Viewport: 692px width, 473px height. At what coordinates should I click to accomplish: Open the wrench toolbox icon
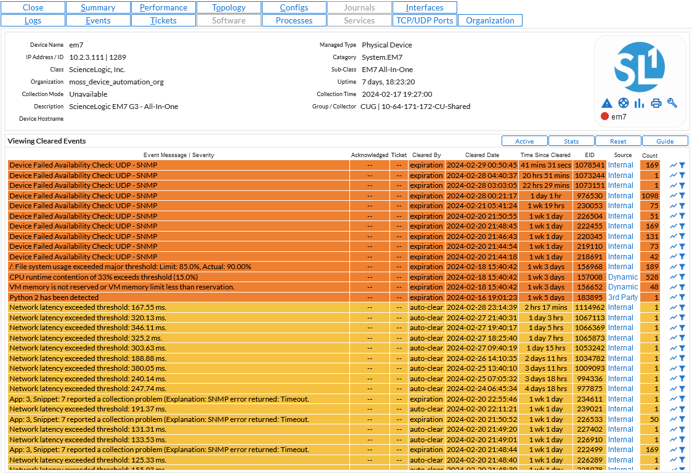tap(672, 103)
